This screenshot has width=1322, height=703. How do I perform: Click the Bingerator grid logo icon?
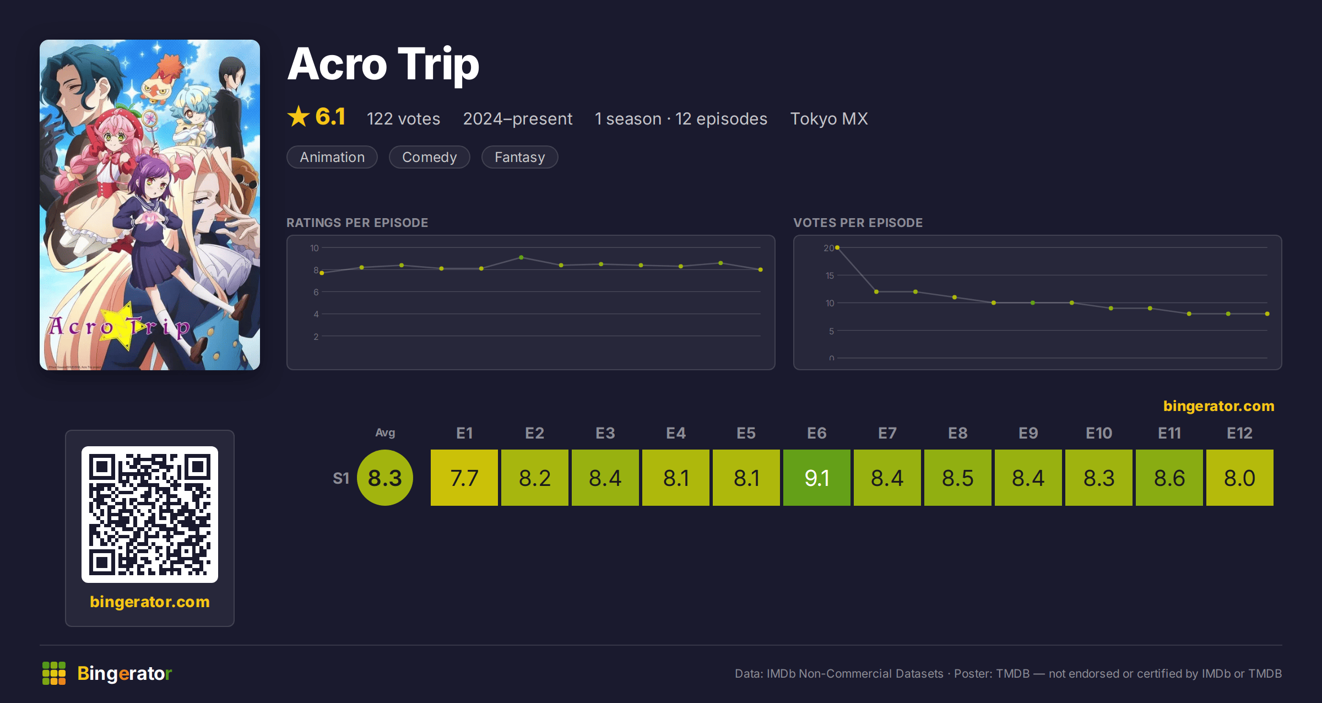tap(54, 673)
